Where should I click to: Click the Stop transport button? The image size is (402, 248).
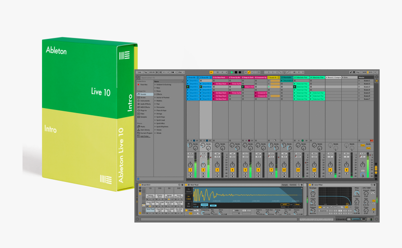[x=236, y=72]
